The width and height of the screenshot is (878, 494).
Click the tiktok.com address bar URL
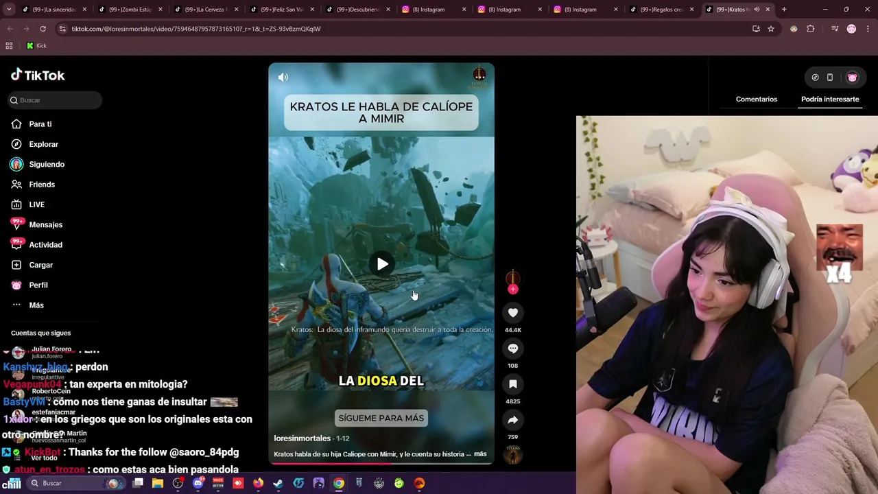click(x=196, y=29)
